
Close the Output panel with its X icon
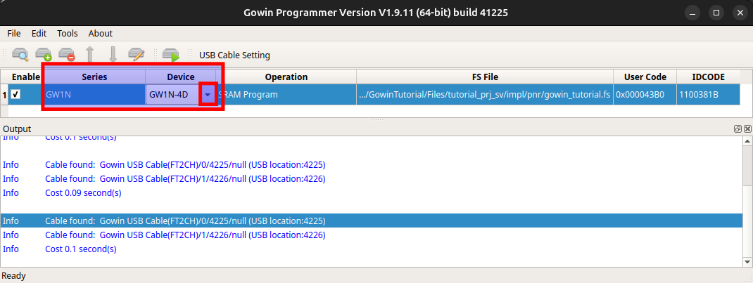point(747,129)
